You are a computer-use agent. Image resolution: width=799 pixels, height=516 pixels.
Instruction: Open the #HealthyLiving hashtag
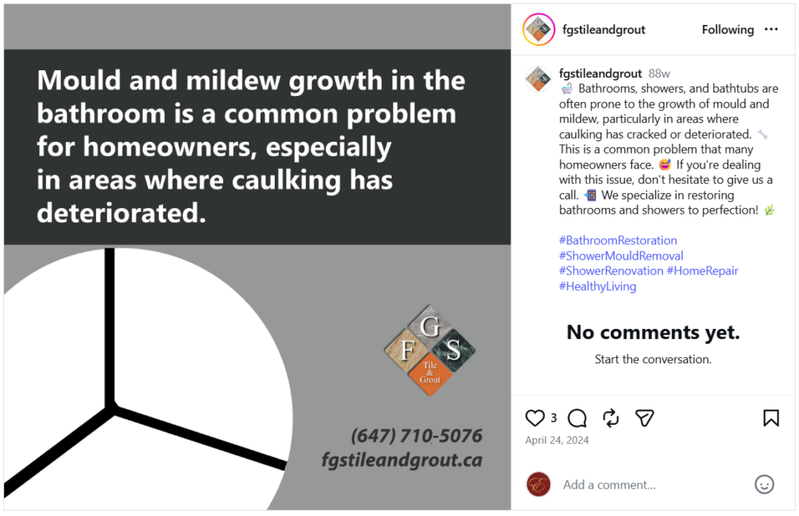click(x=598, y=286)
